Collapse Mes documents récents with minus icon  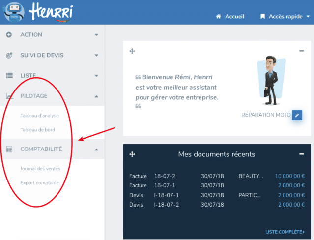coord(302,154)
